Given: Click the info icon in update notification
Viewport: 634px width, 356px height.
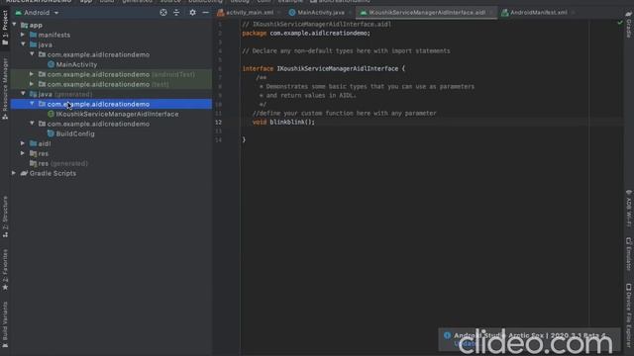Looking at the screenshot, I should click(447, 335).
